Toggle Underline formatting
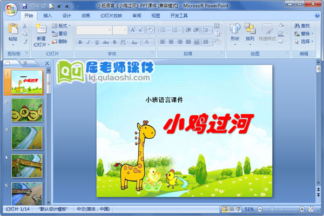324x216 pixels. click(x=97, y=42)
